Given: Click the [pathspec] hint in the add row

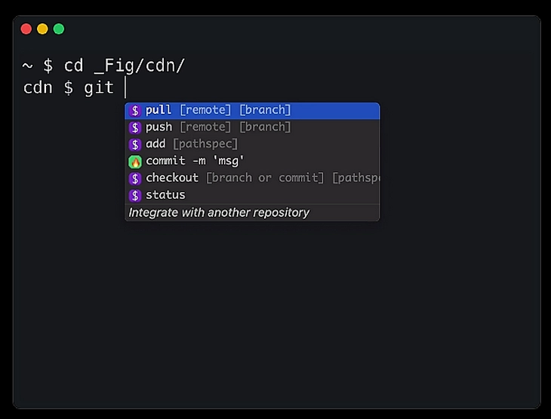Looking at the screenshot, I should [x=205, y=144].
